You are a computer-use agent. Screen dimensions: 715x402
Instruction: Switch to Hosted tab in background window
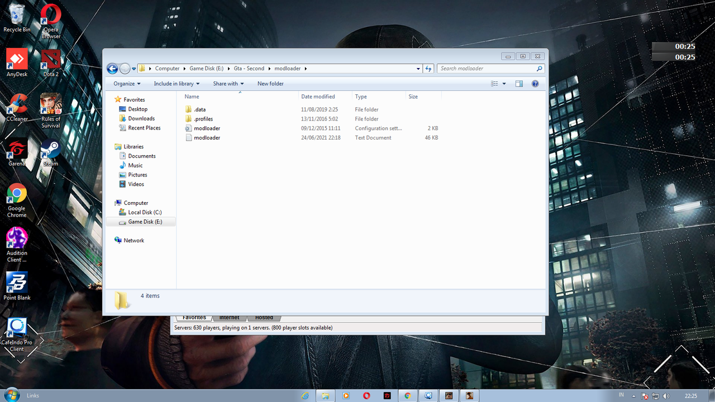pyautogui.click(x=264, y=318)
